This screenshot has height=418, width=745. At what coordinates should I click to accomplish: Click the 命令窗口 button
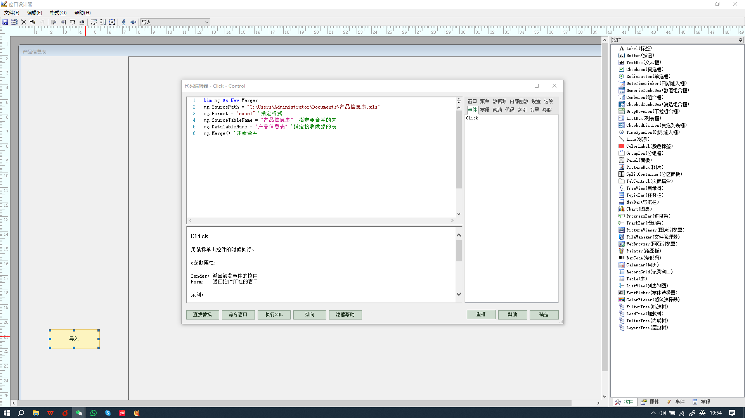pos(238,314)
